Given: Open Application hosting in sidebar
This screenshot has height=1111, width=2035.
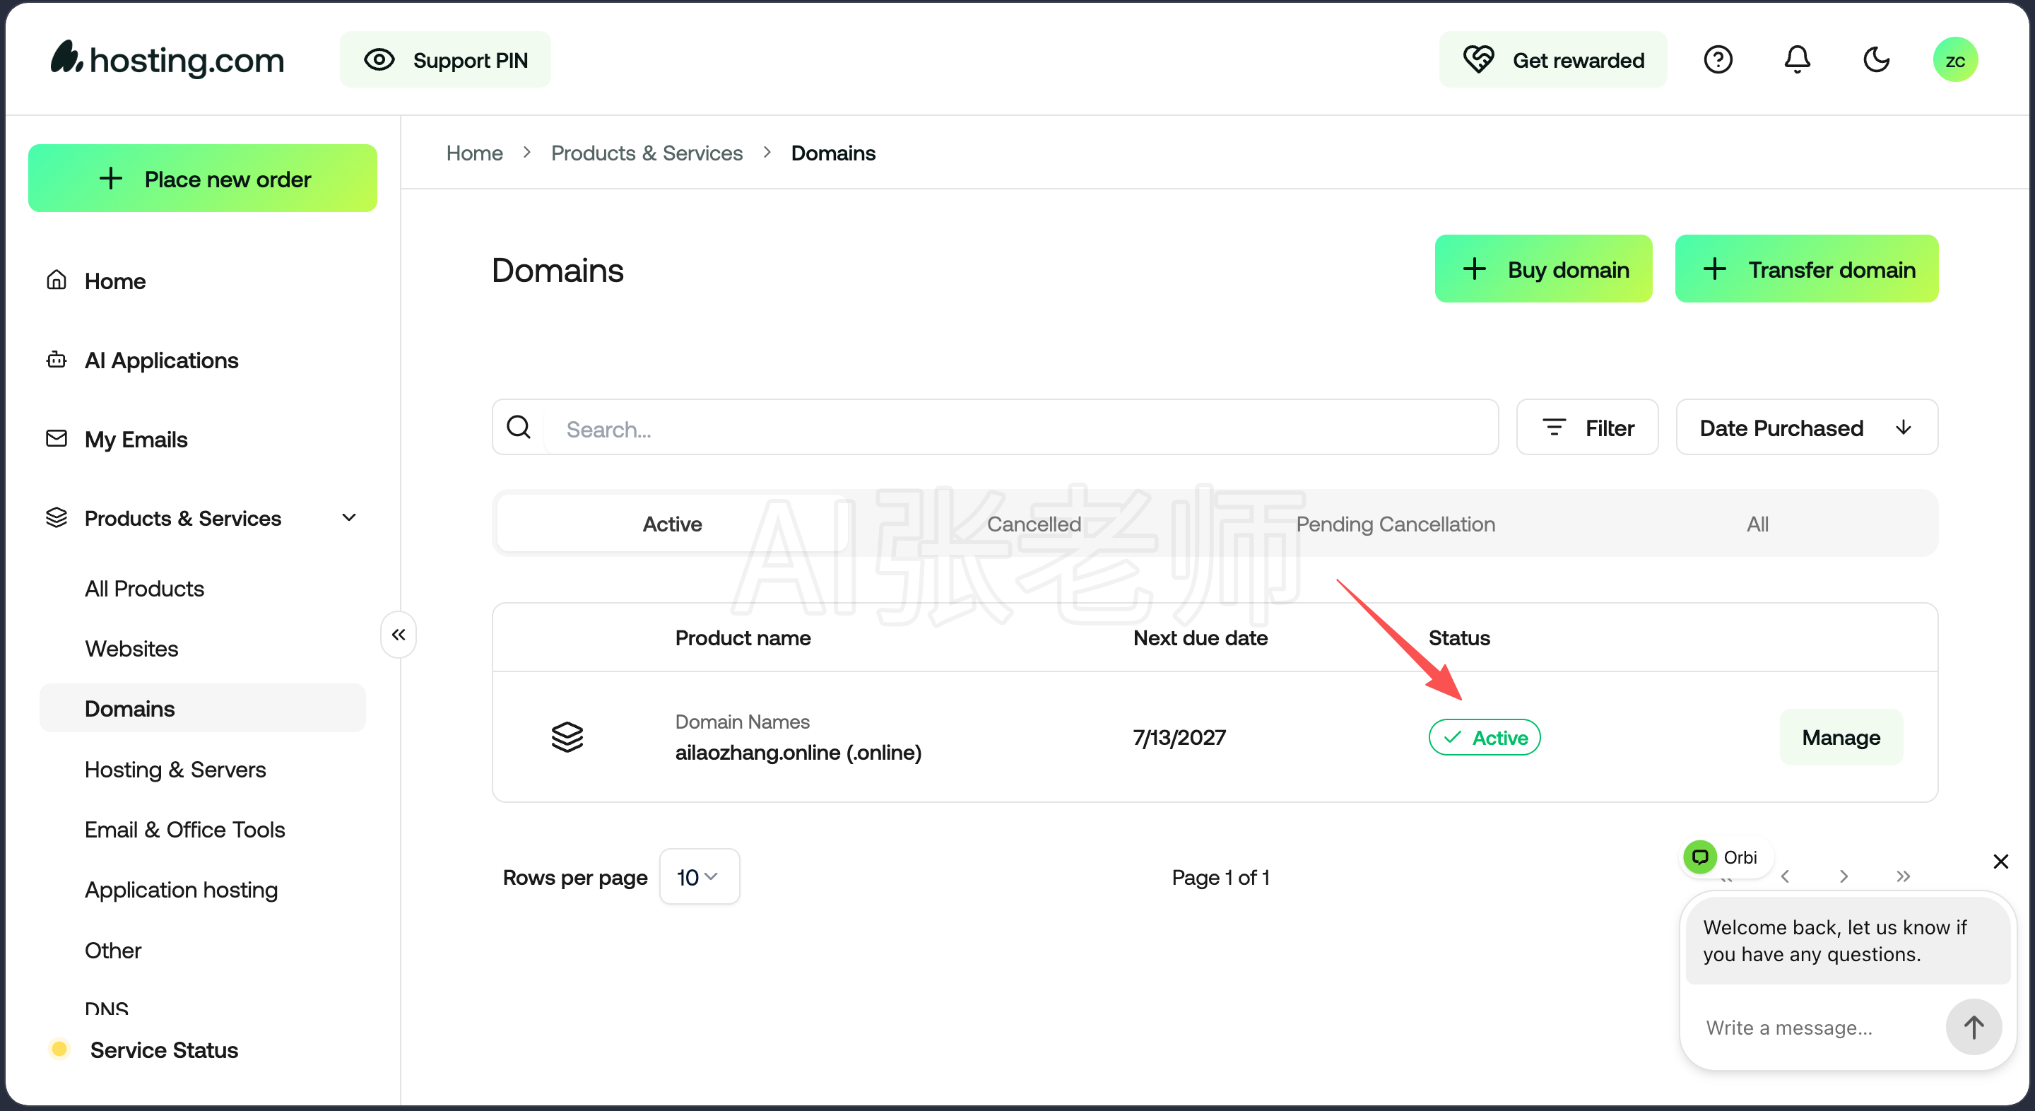Looking at the screenshot, I should click(x=182, y=890).
